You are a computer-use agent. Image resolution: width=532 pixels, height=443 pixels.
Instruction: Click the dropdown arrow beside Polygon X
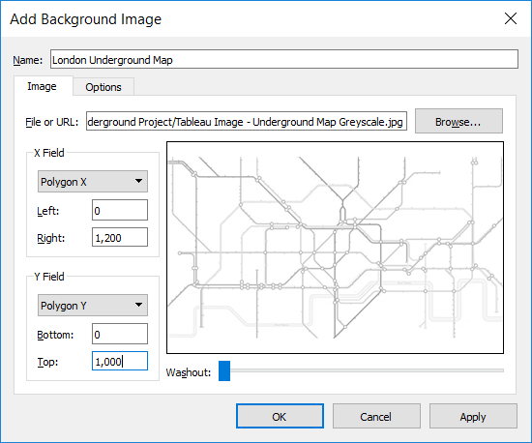click(x=138, y=181)
